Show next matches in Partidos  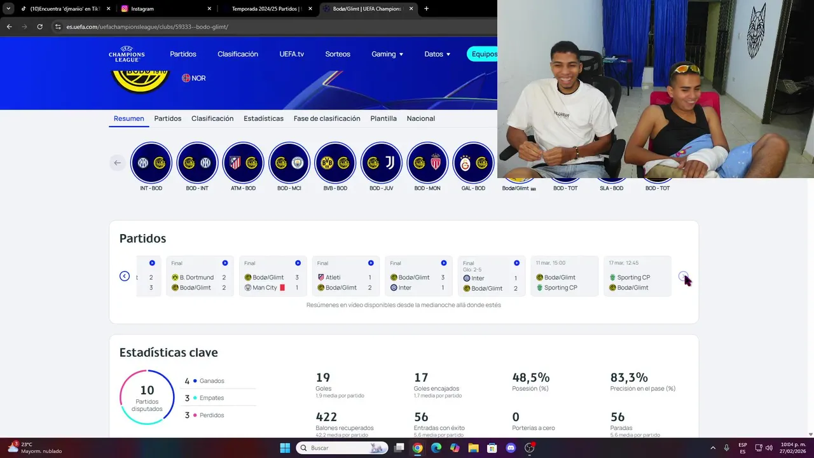[x=683, y=276]
